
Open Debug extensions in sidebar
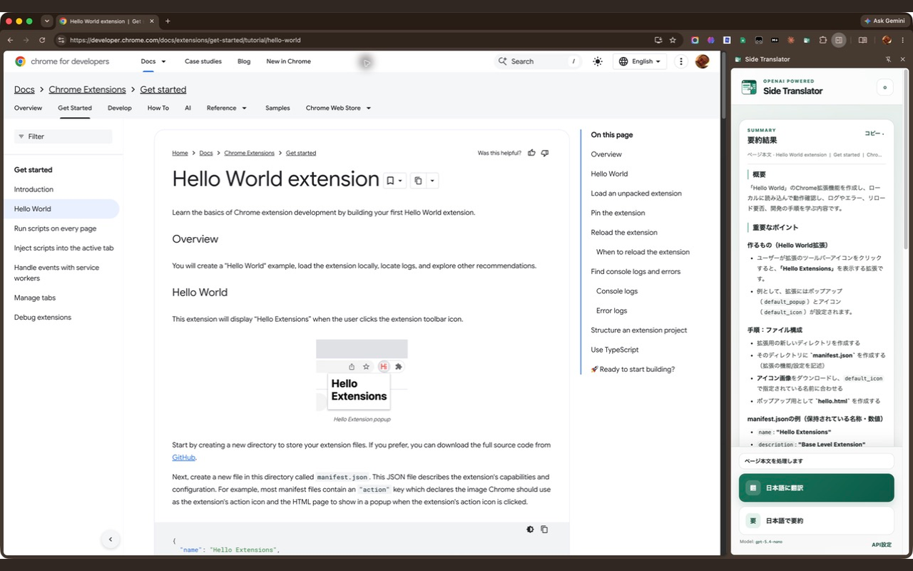[43, 317]
